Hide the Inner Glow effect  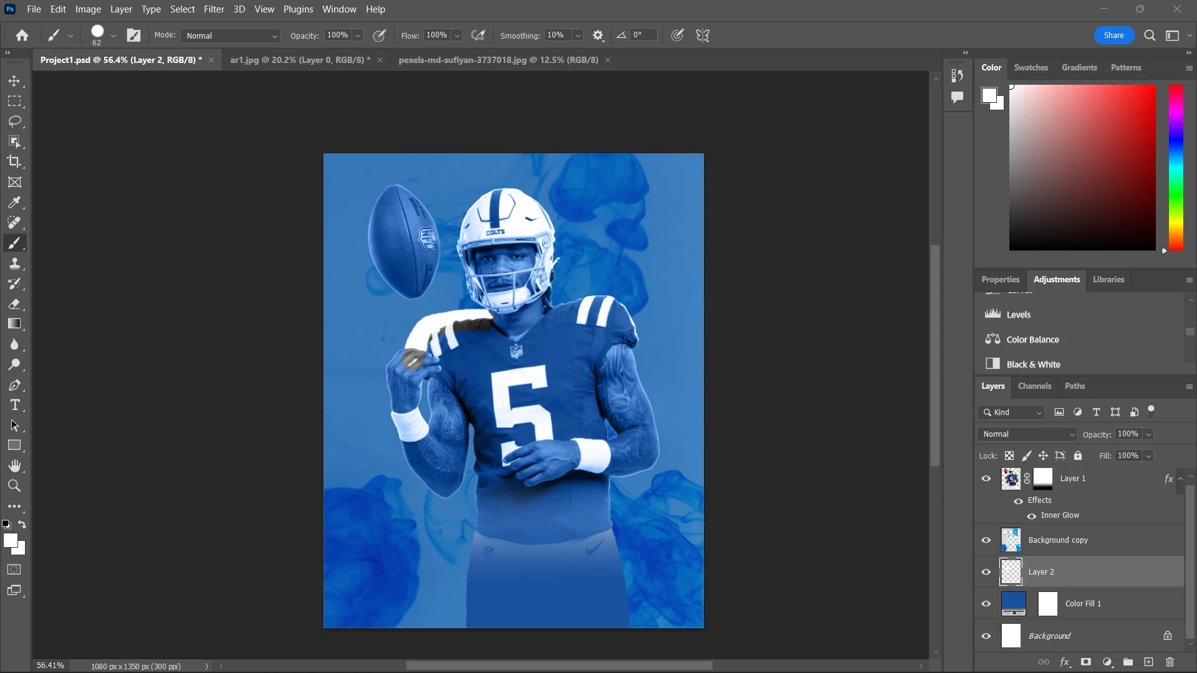pos(1031,516)
